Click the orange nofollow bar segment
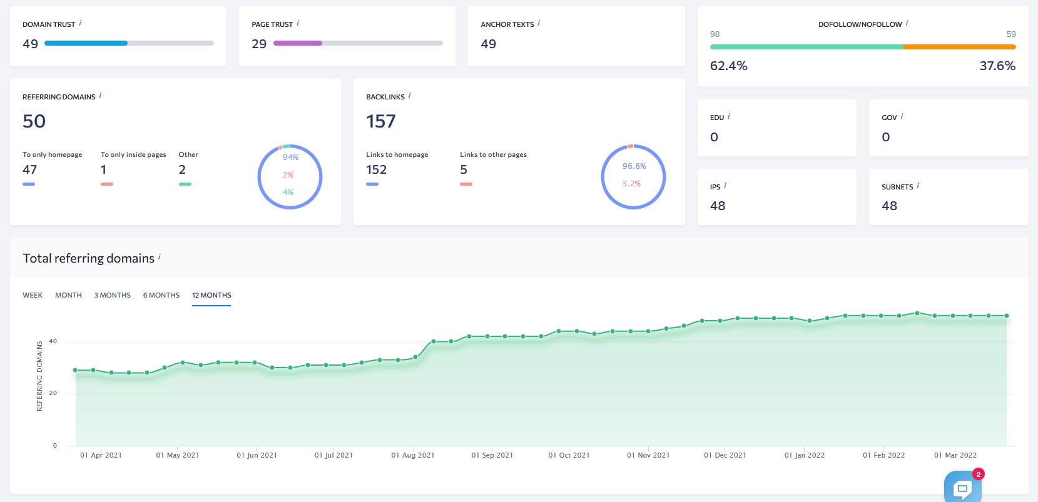Viewport: 1038px width, 502px height. 959,47
